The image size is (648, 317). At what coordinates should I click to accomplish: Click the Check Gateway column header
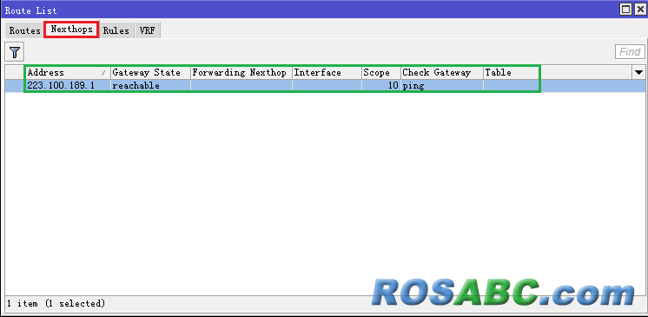pyautogui.click(x=442, y=73)
